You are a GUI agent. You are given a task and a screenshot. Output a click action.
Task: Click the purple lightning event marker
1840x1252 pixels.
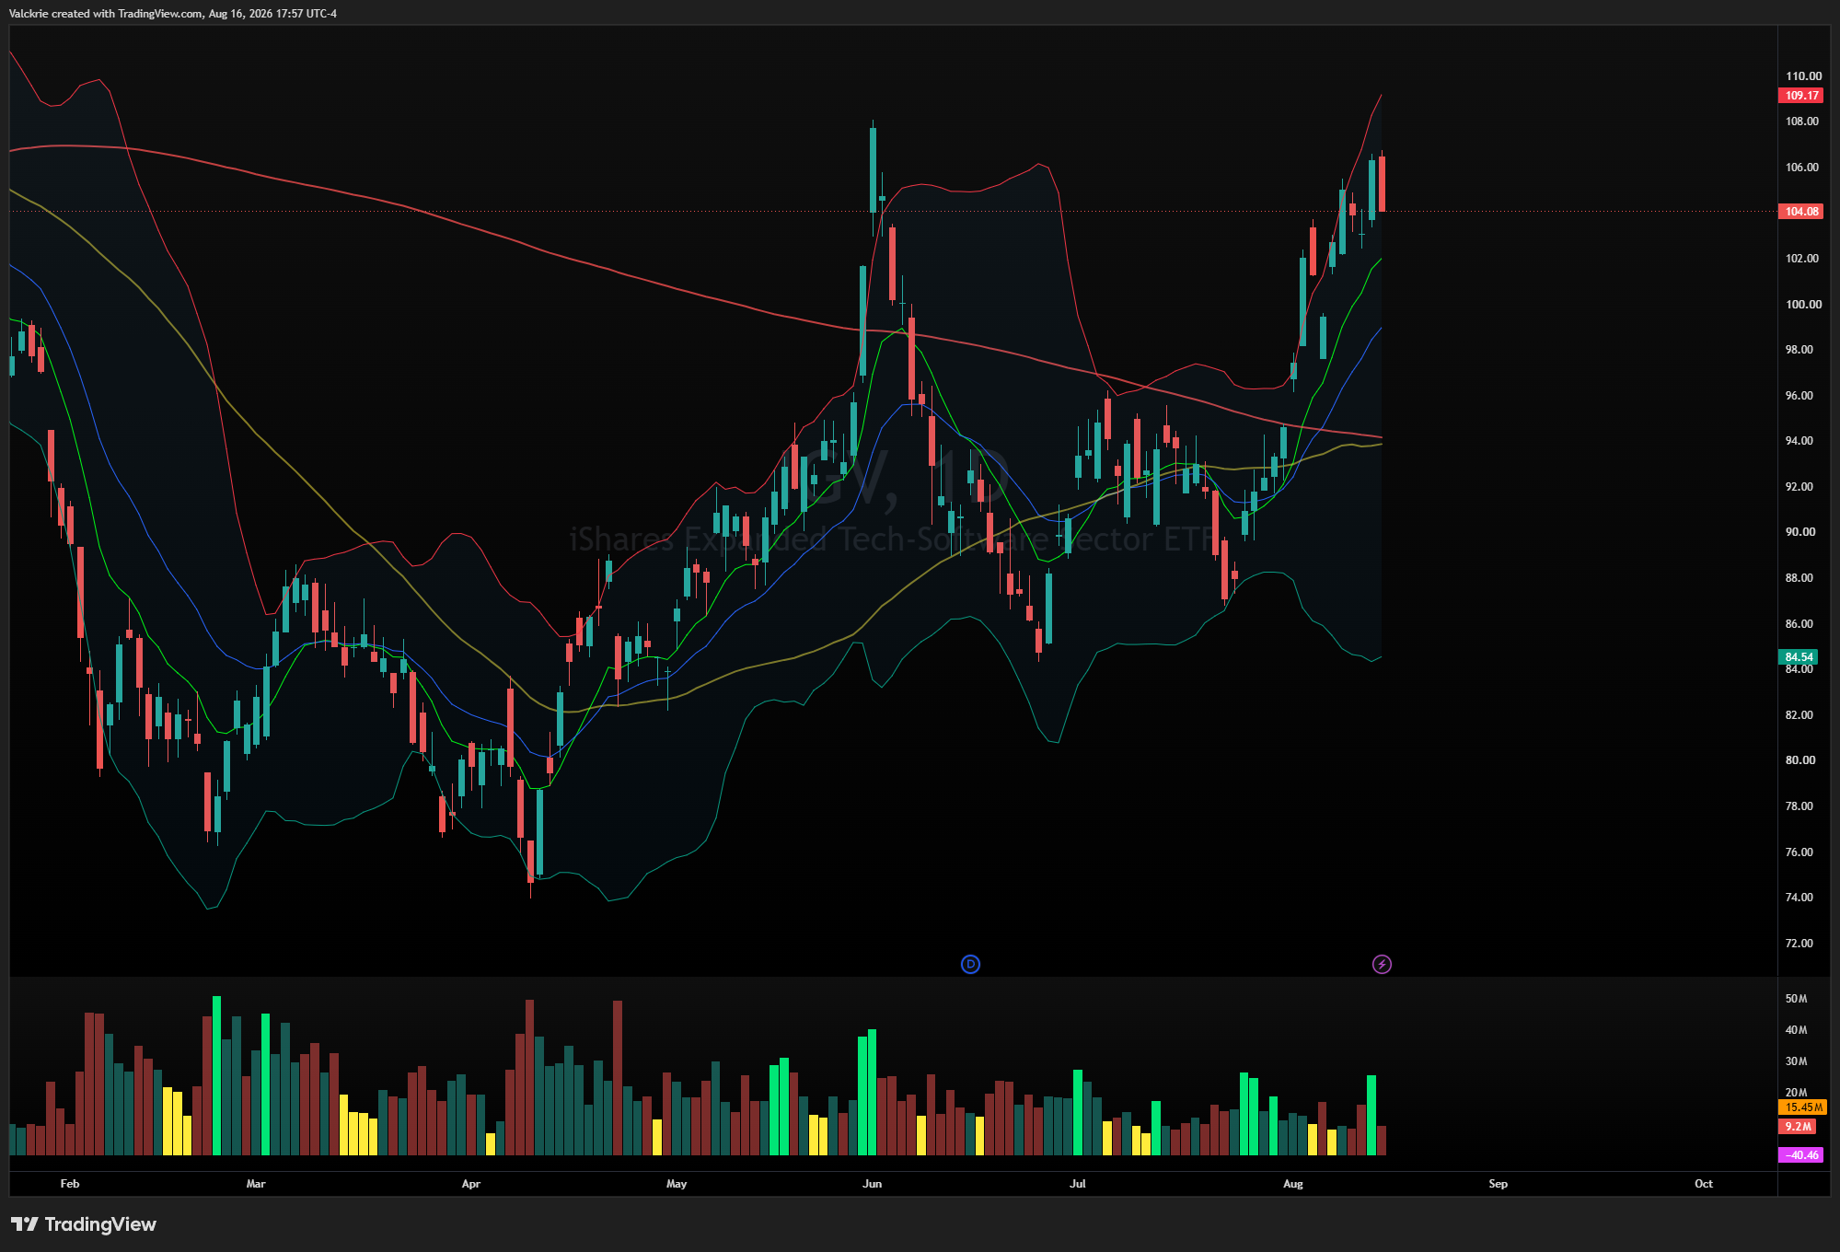1382,964
